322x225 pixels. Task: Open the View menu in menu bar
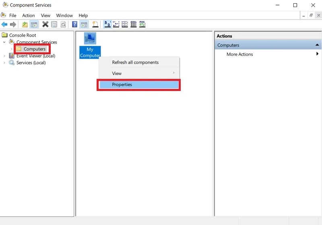45,16
